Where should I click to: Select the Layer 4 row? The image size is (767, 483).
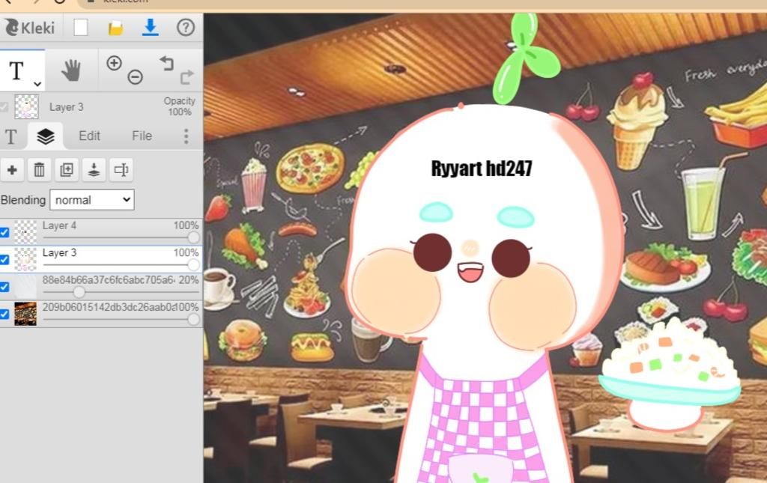pos(101,231)
